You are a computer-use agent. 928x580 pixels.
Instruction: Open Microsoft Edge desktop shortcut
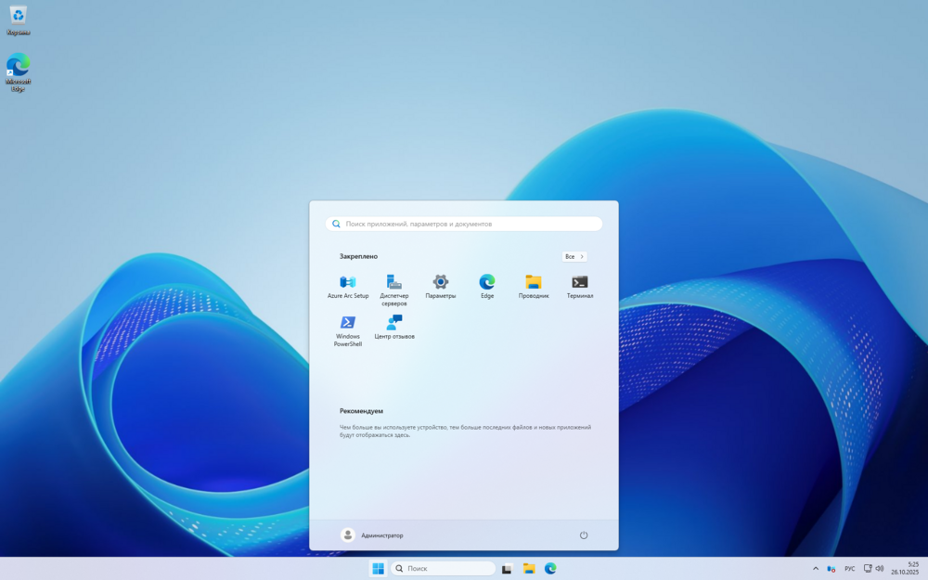click(x=18, y=68)
